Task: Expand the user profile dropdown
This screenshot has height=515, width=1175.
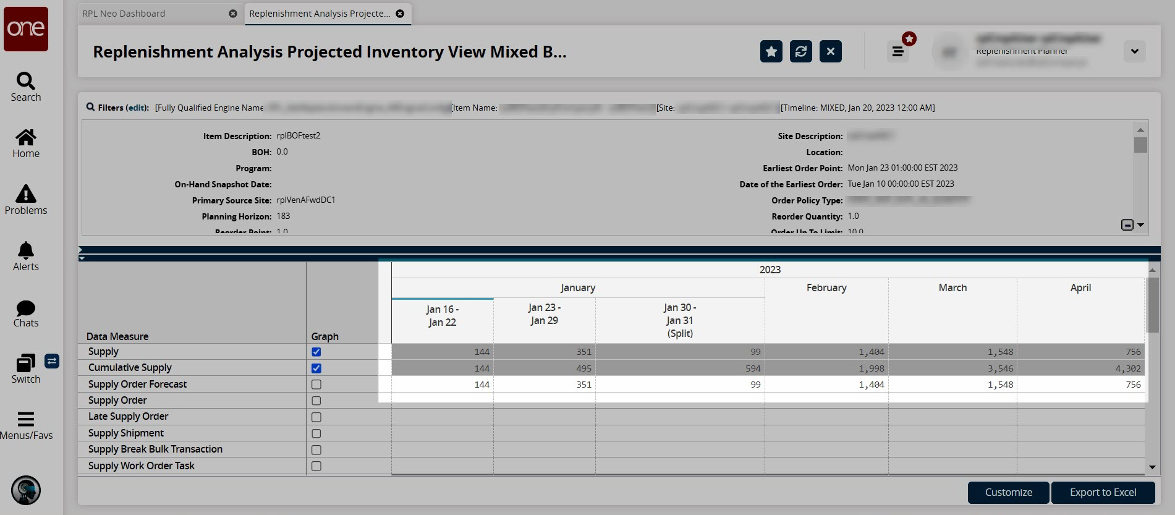Action: point(1134,51)
